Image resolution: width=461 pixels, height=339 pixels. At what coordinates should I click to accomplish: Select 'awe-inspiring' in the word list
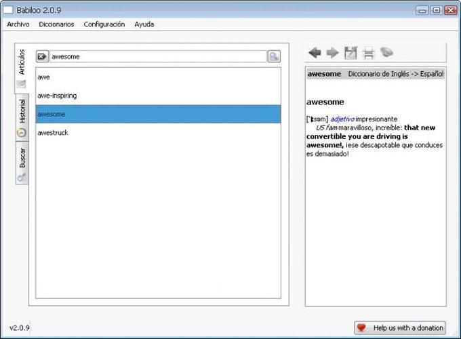pos(158,96)
